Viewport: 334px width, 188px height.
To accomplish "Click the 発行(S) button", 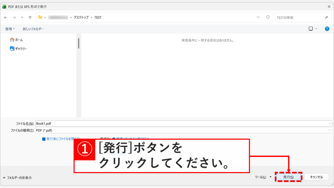I will [288, 177].
